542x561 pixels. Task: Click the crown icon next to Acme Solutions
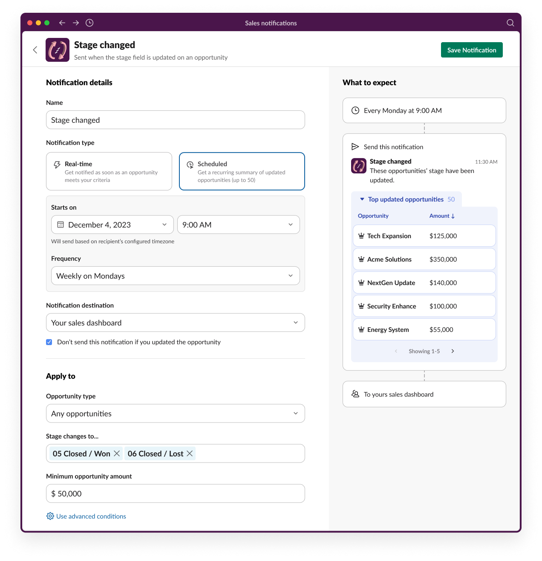[x=361, y=259]
